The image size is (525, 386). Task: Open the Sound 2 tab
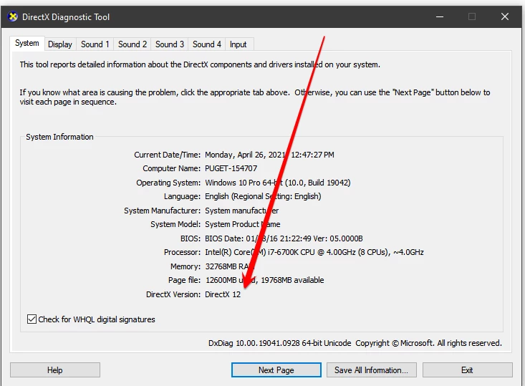(133, 44)
